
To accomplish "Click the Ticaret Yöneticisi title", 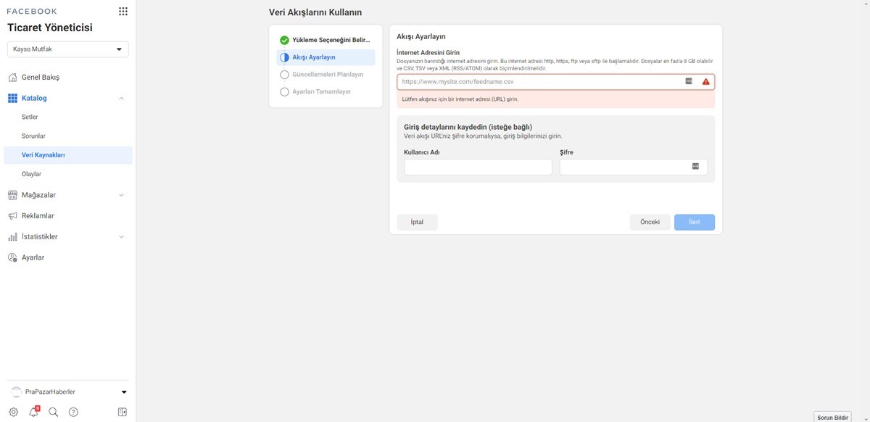I will coord(50,28).
